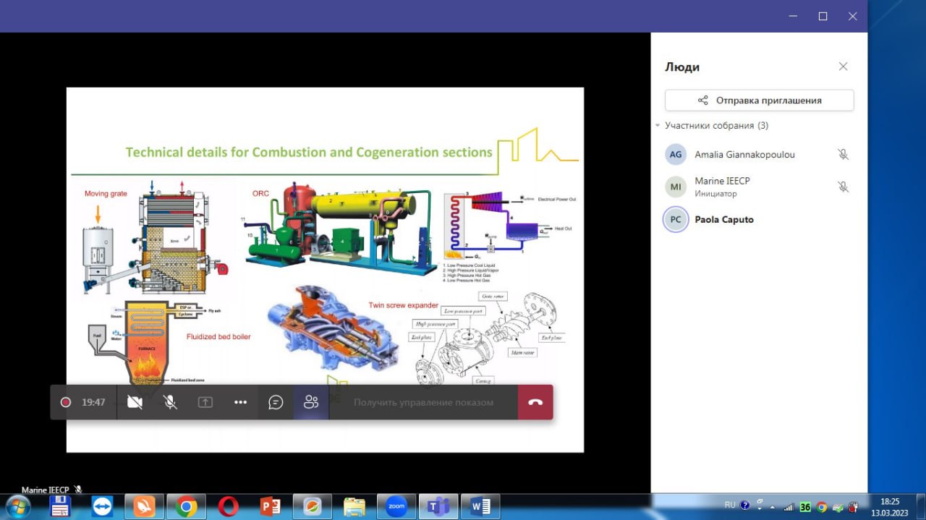Open Microsoft Teams from the taskbar

tap(438, 507)
